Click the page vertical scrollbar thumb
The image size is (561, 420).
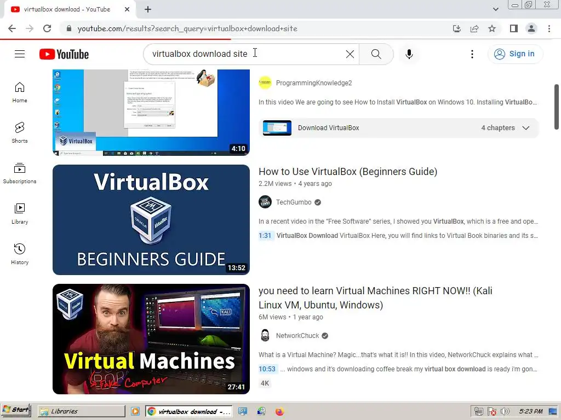point(557,107)
